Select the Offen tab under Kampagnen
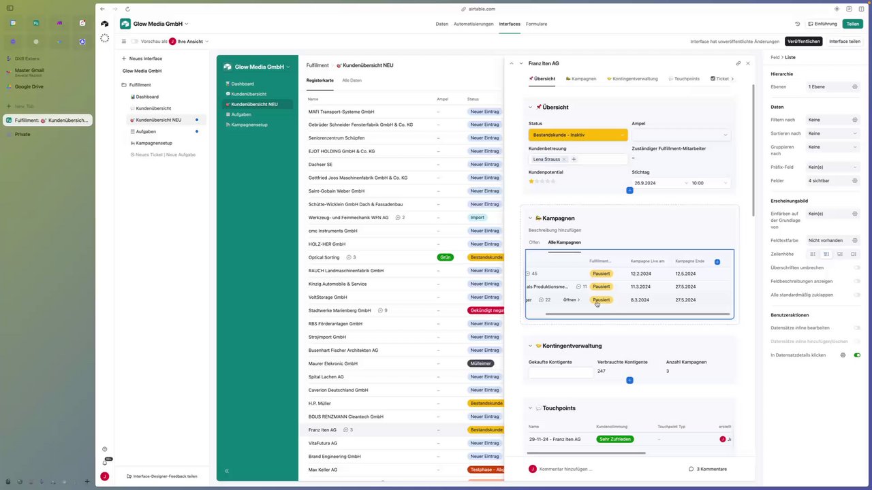Screen dimensions: 872x490 point(534,242)
